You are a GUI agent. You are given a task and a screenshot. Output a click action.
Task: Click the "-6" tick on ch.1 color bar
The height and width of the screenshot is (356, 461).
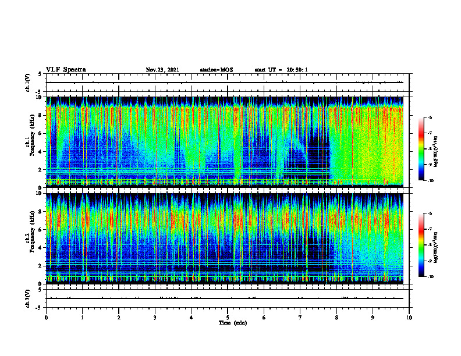point(430,117)
